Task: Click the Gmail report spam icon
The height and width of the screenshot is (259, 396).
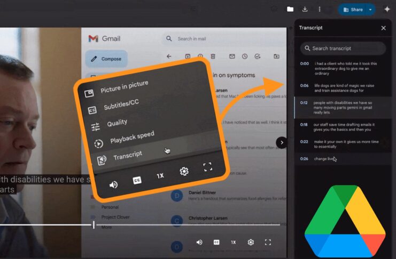Action: (200, 56)
